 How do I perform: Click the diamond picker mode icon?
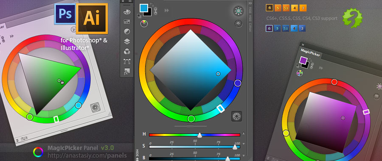click(x=238, y=24)
